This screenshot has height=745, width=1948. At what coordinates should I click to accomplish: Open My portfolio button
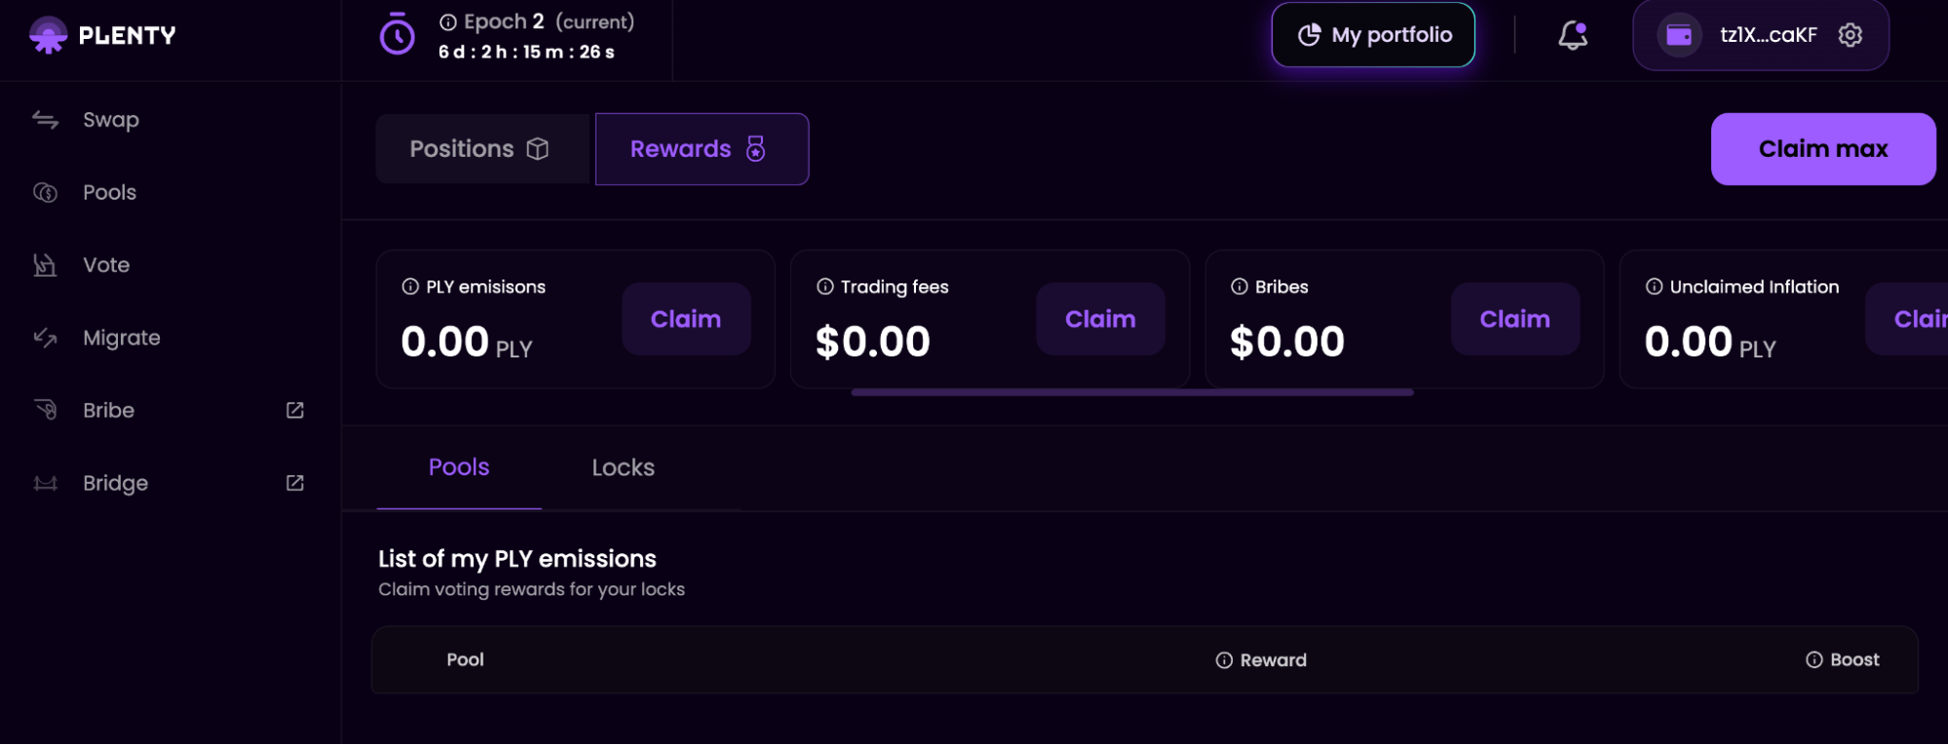point(1372,35)
